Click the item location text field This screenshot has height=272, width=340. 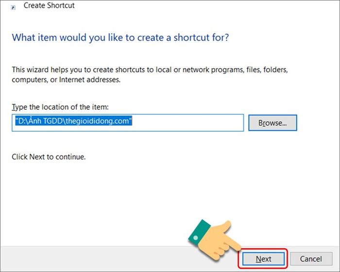128,123
